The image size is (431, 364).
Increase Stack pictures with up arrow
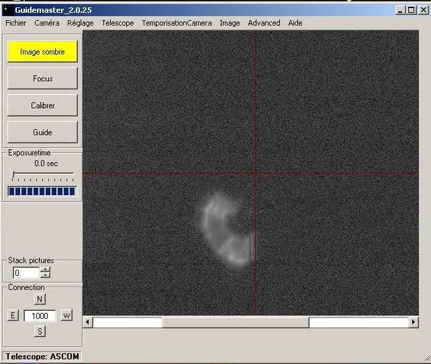point(46,270)
